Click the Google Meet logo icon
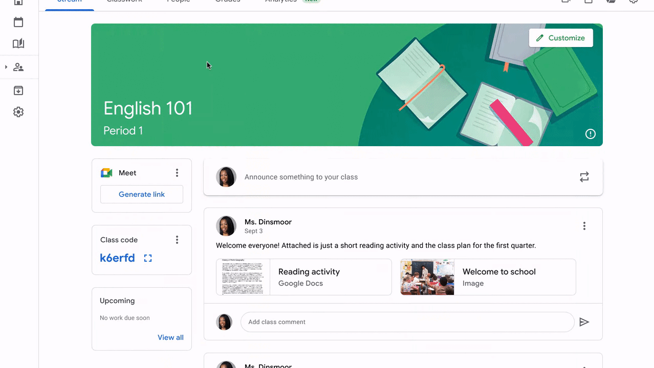Image resolution: width=654 pixels, height=368 pixels. click(x=106, y=173)
